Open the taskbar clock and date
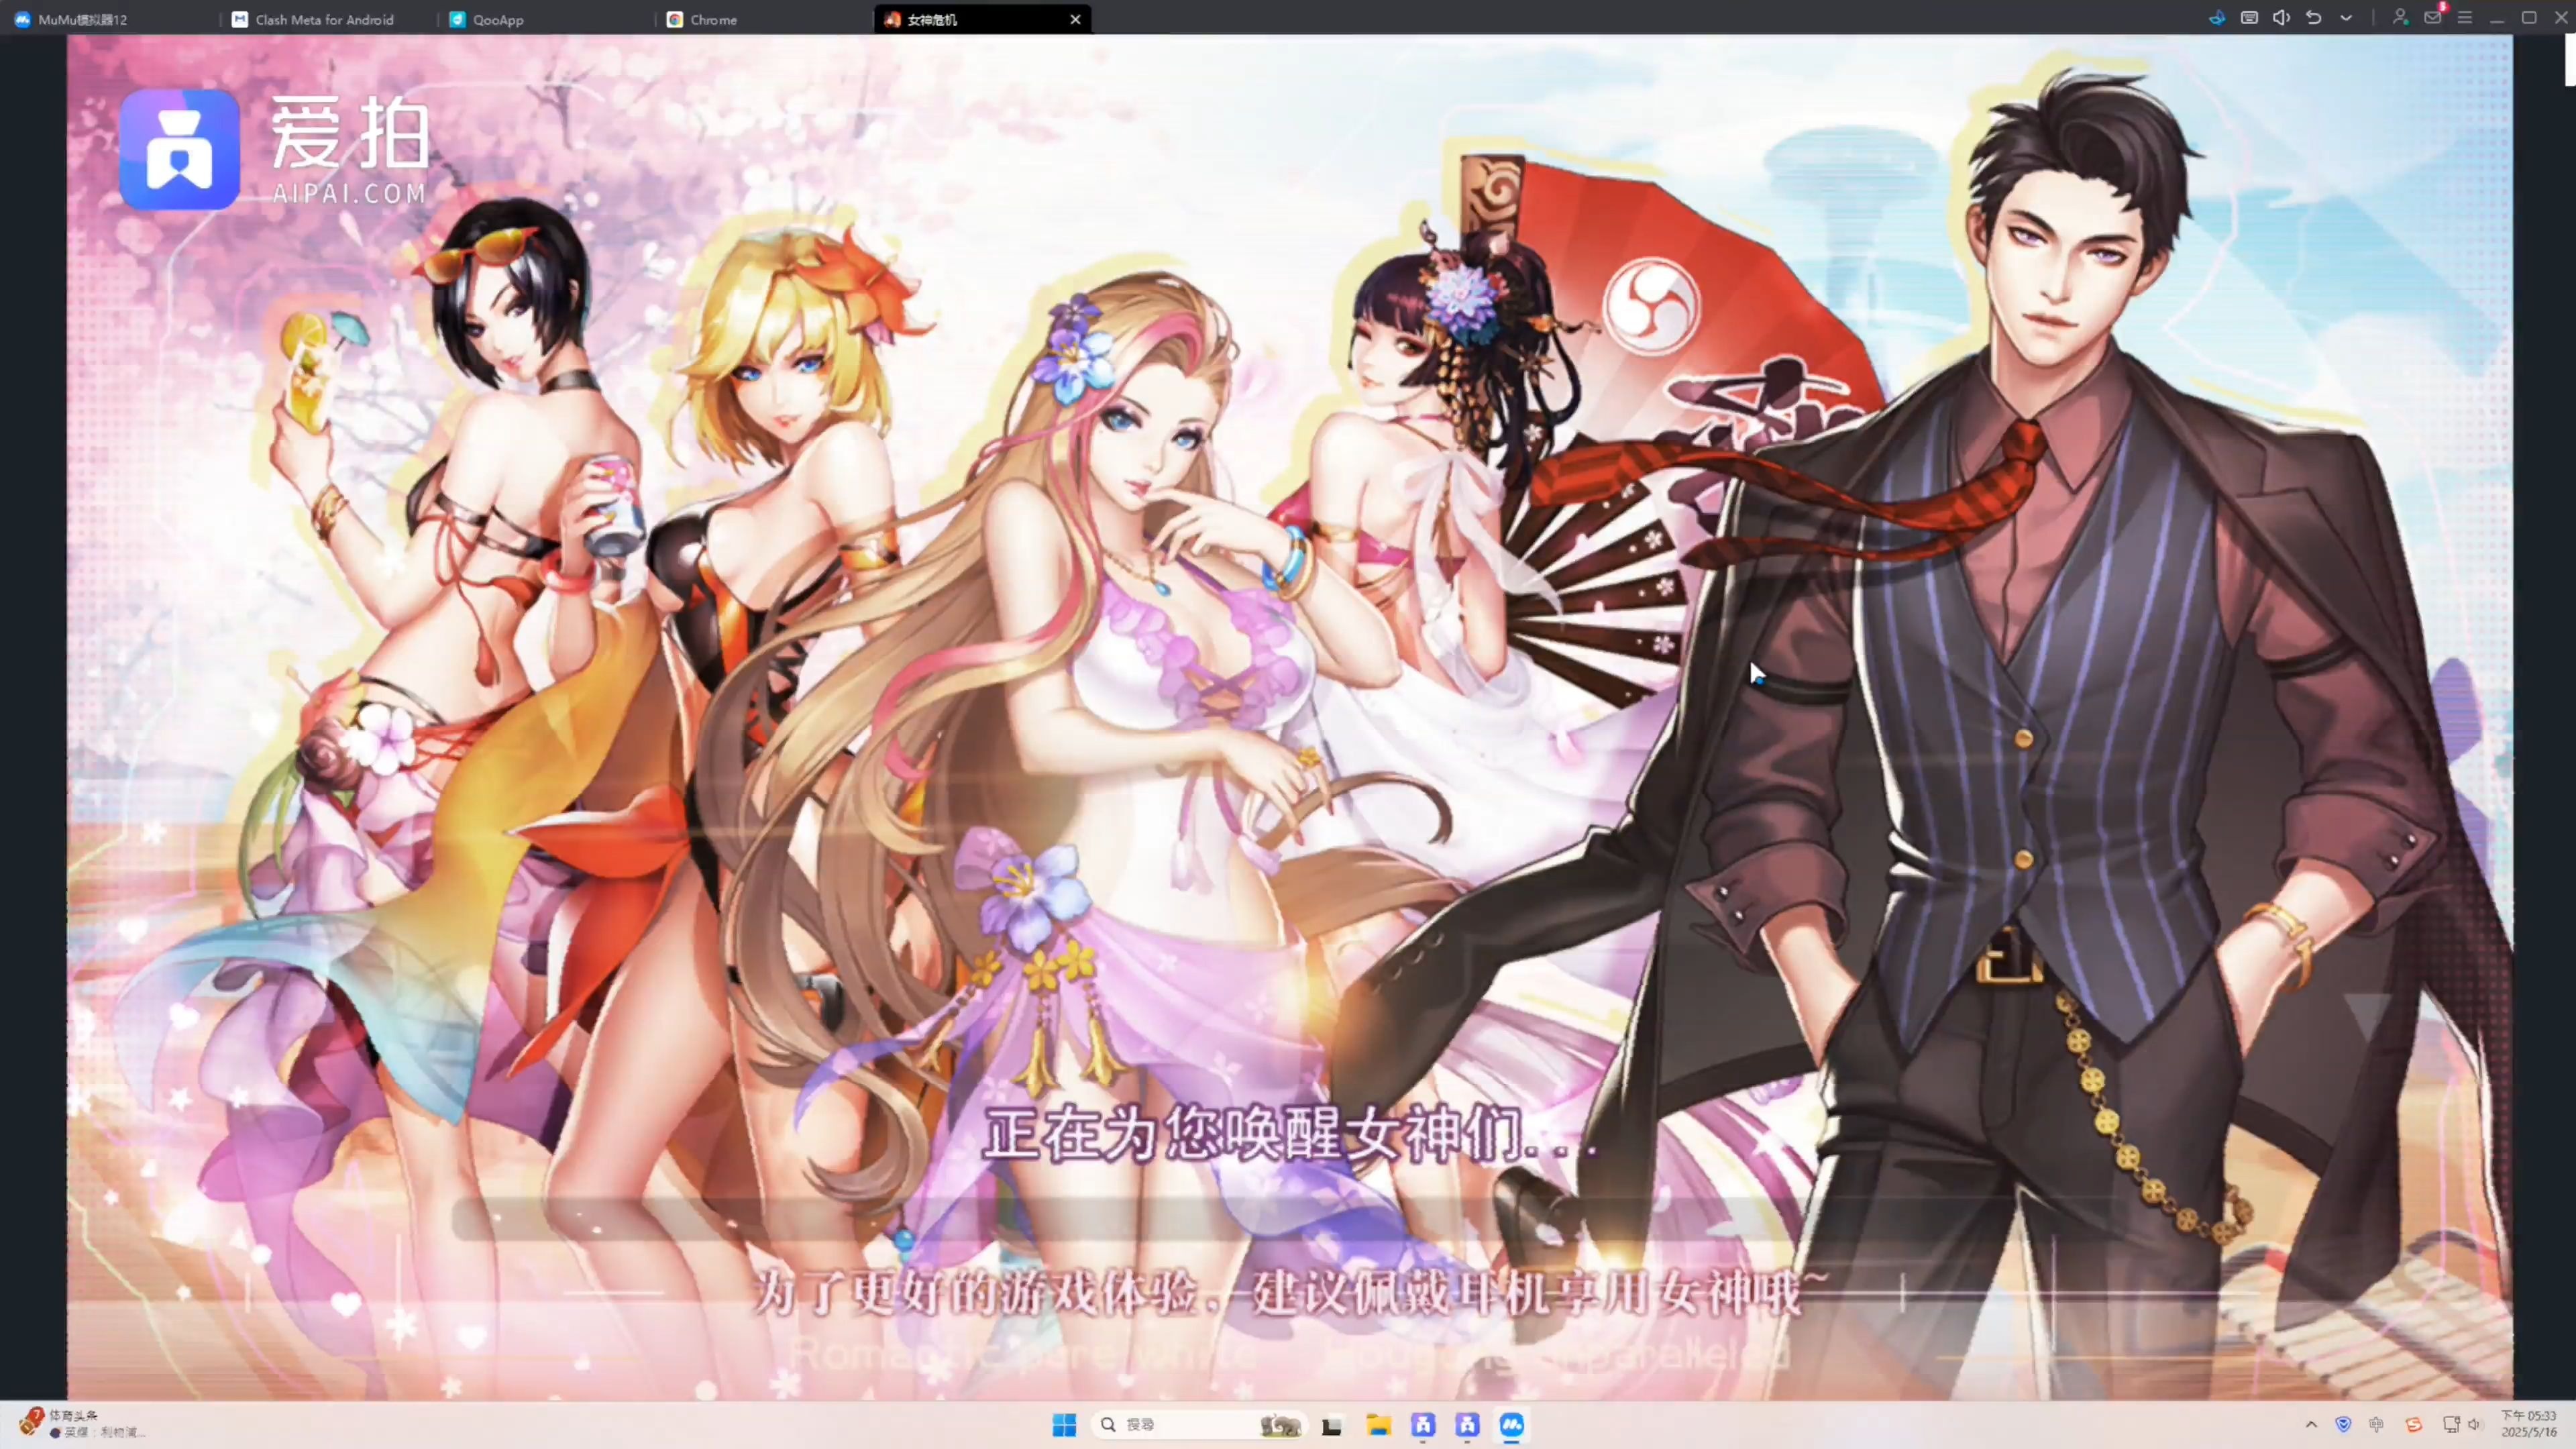 point(2528,1424)
